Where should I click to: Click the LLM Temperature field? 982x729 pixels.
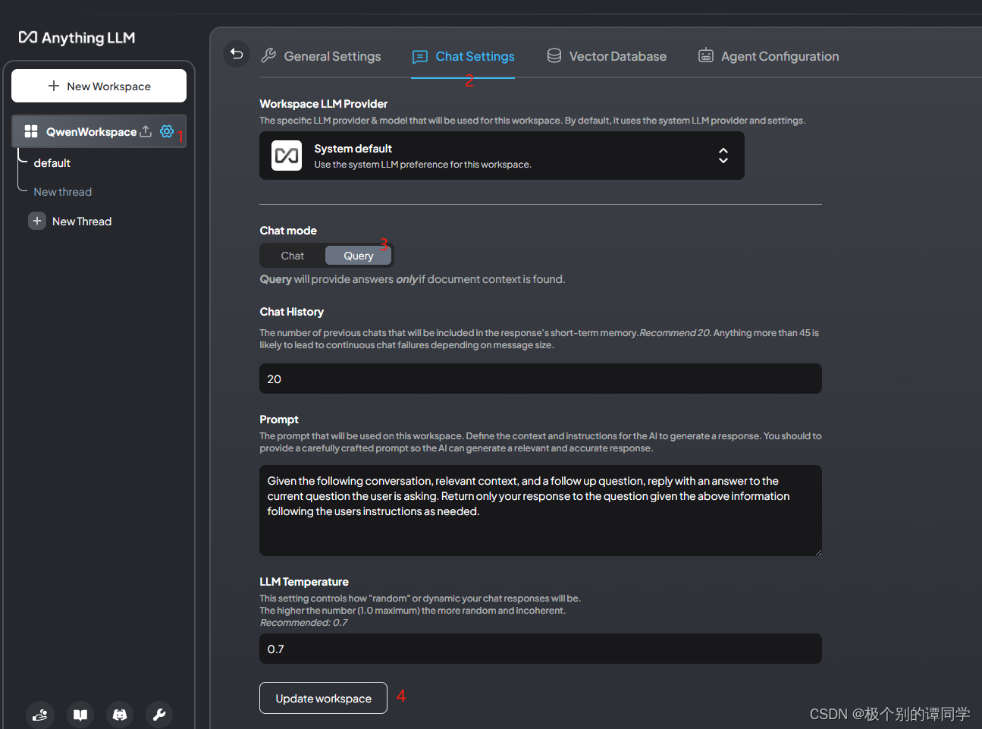541,649
